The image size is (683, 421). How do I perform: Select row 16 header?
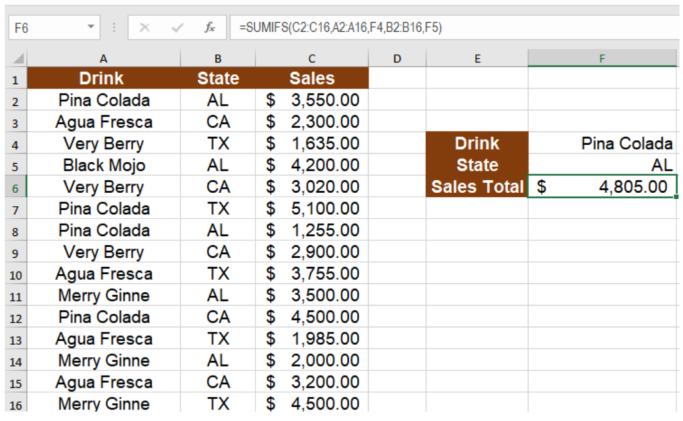[15, 404]
